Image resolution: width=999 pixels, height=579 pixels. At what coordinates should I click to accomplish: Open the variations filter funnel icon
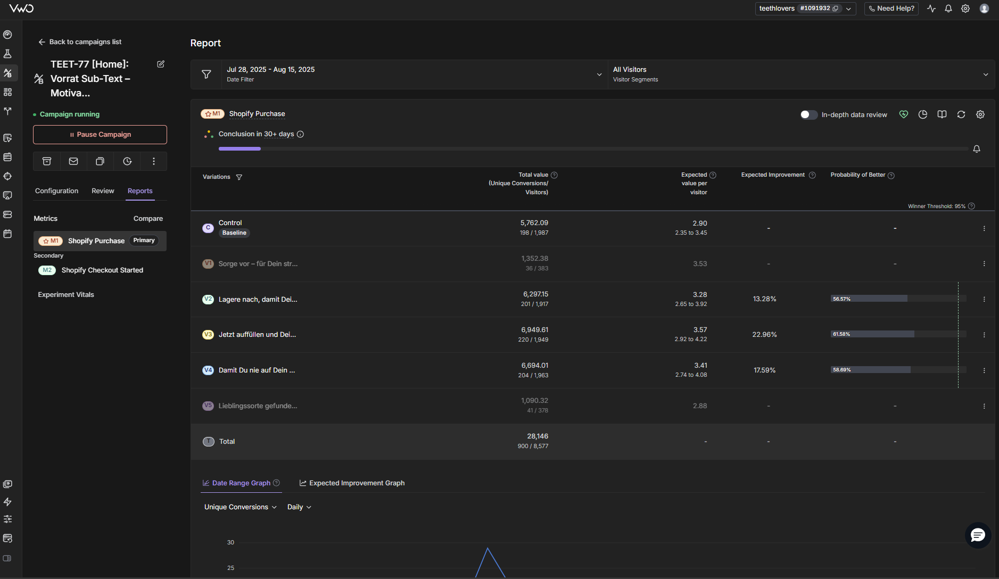point(239,177)
